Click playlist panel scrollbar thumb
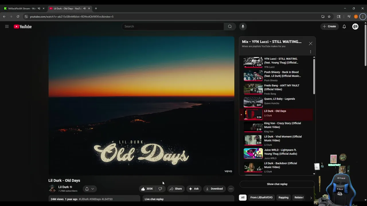This screenshot has width=367, height=206. click(x=314, y=76)
